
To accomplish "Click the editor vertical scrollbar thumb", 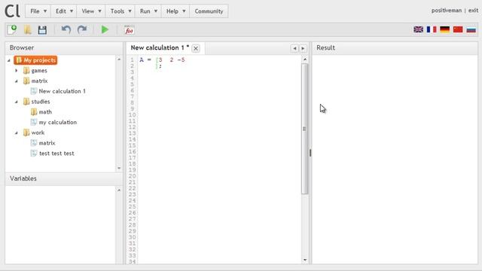I will pos(304,129).
